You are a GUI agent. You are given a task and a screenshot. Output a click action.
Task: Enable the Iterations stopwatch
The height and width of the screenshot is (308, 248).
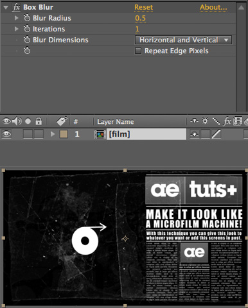[x=27, y=29]
